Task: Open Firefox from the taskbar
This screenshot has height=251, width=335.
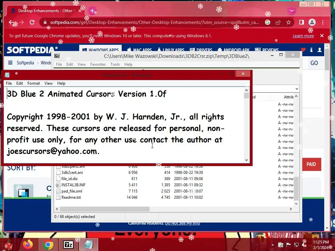Action: click(x=28, y=244)
